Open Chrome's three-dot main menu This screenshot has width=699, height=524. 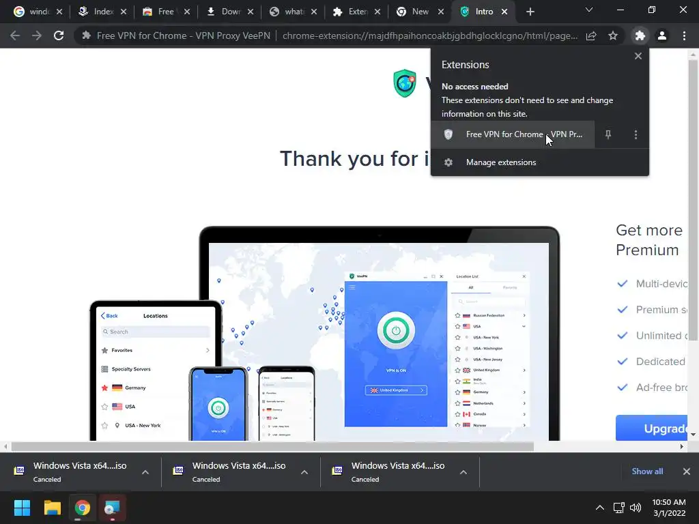tap(684, 35)
